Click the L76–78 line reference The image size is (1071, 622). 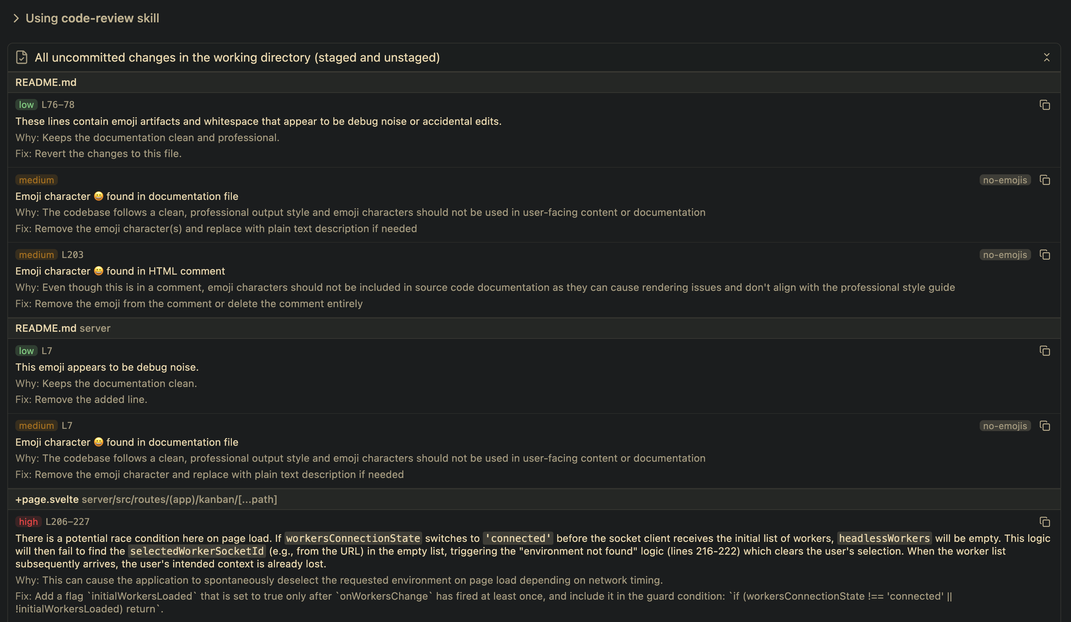point(58,105)
